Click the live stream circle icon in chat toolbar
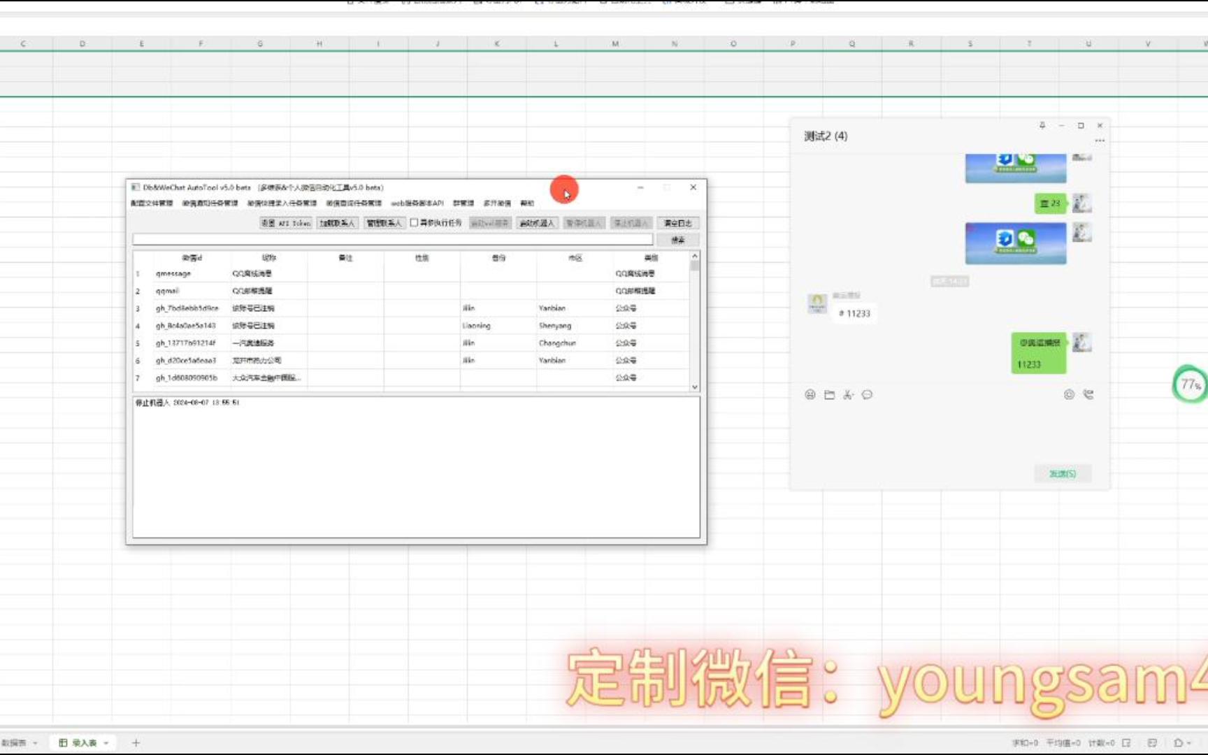Viewport: 1208px width, 755px height. (1069, 395)
